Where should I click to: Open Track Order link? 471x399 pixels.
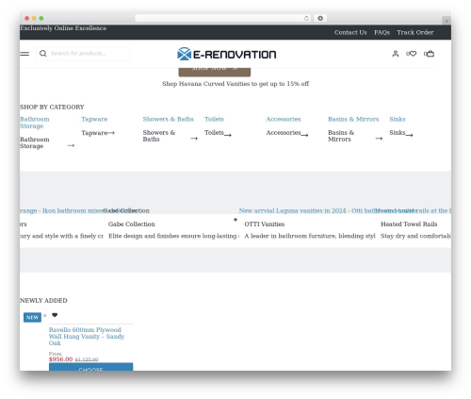[415, 32]
